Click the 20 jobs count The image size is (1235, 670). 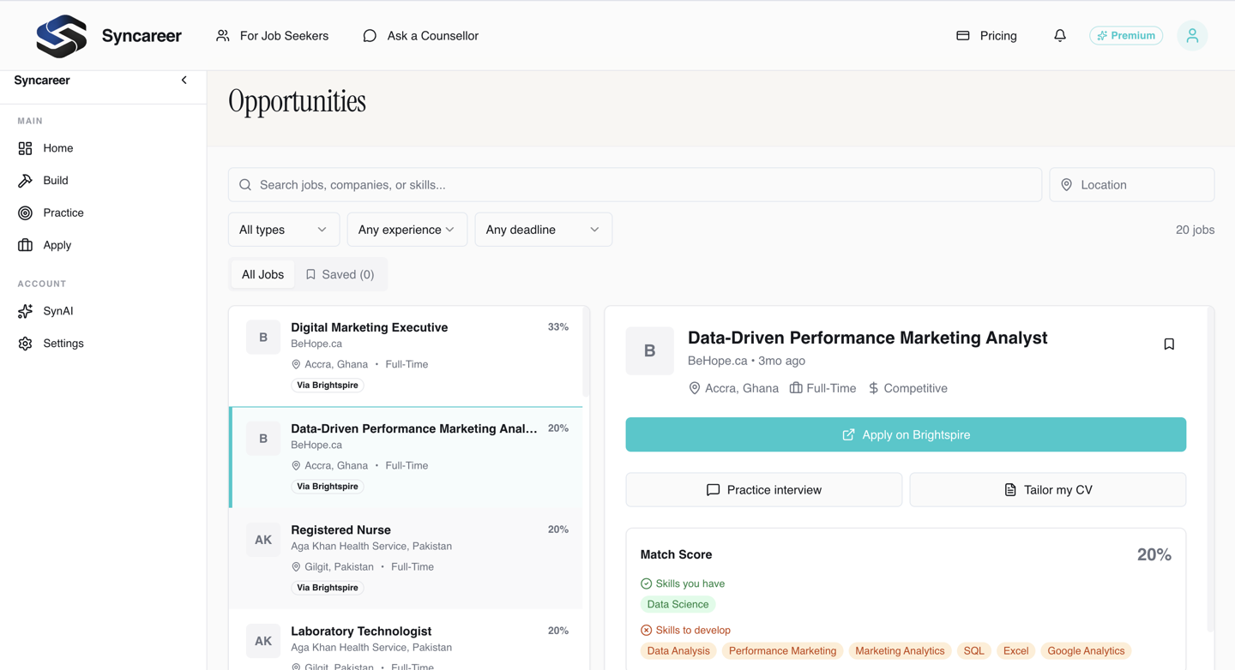pos(1195,230)
